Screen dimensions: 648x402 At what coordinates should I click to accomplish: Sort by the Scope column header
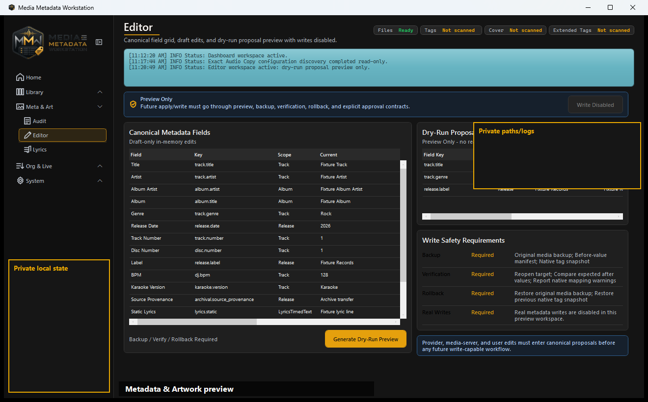(x=284, y=155)
